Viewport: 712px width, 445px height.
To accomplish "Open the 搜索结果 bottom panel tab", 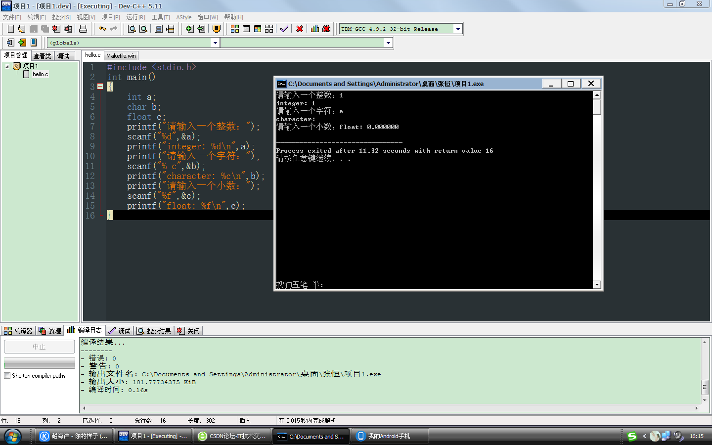I will pos(154,331).
